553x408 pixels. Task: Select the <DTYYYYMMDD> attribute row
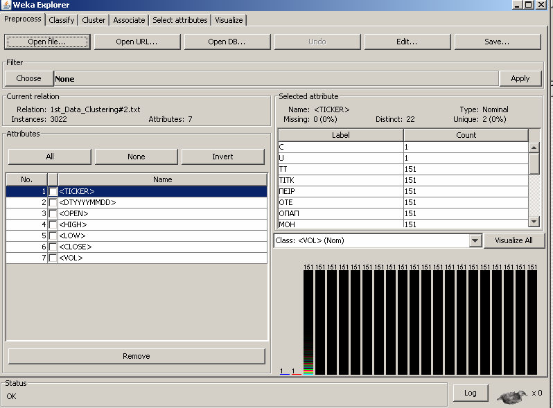click(x=137, y=202)
